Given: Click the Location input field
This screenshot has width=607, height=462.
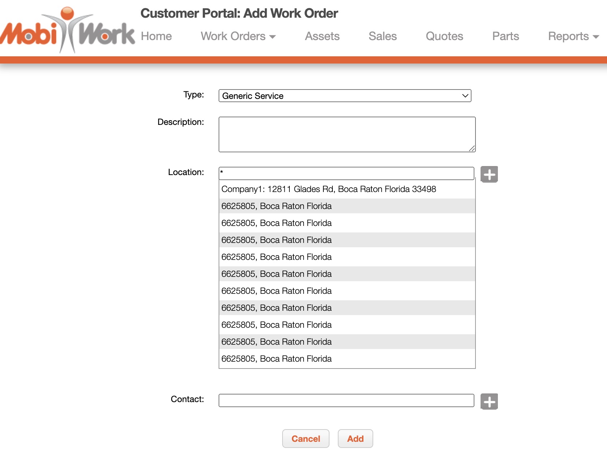Looking at the screenshot, I should [x=346, y=173].
